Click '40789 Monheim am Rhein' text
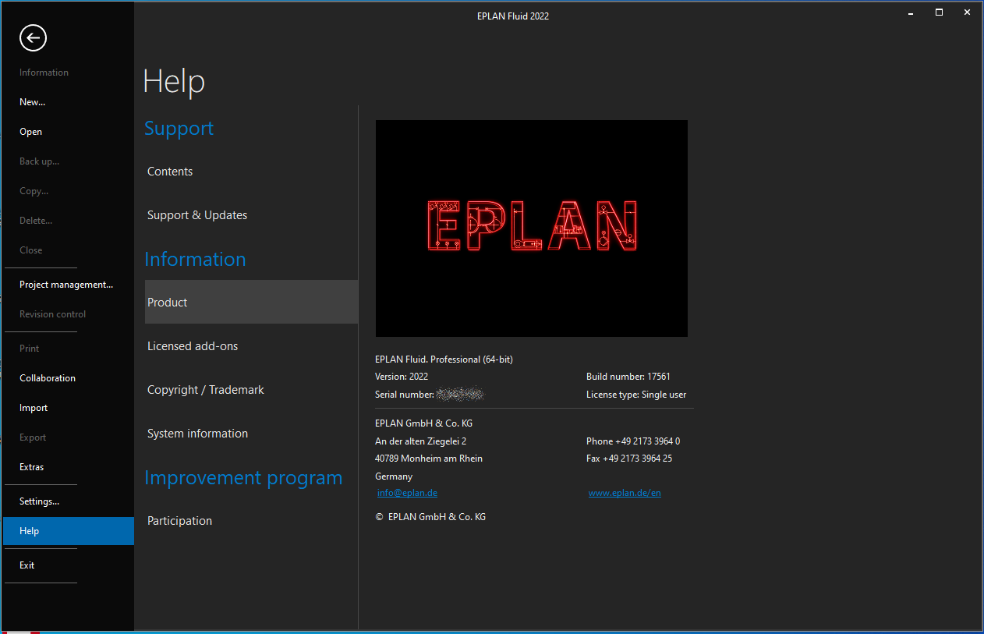Screen dimensions: 984x634 click(429, 459)
